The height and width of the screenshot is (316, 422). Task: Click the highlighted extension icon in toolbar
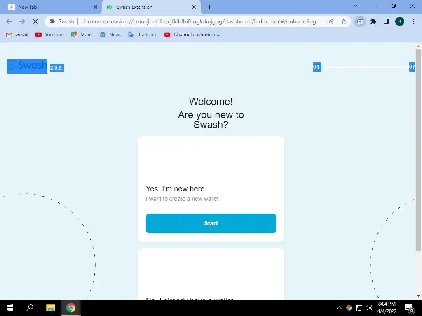(x=360, y=21)
